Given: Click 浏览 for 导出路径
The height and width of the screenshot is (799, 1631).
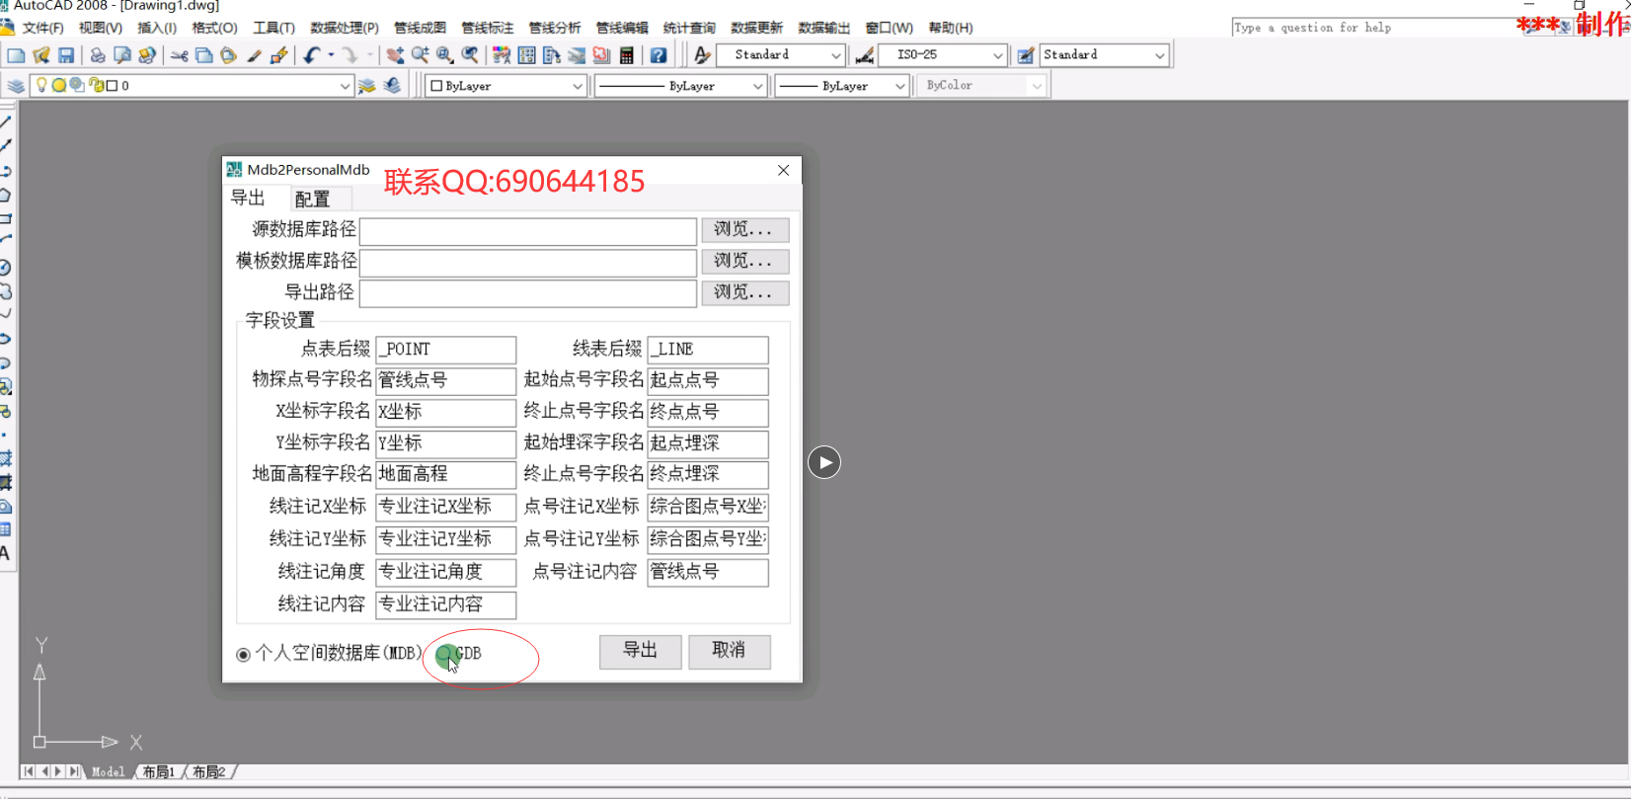Looking at the screenshot, I should (x=744, y=293).
